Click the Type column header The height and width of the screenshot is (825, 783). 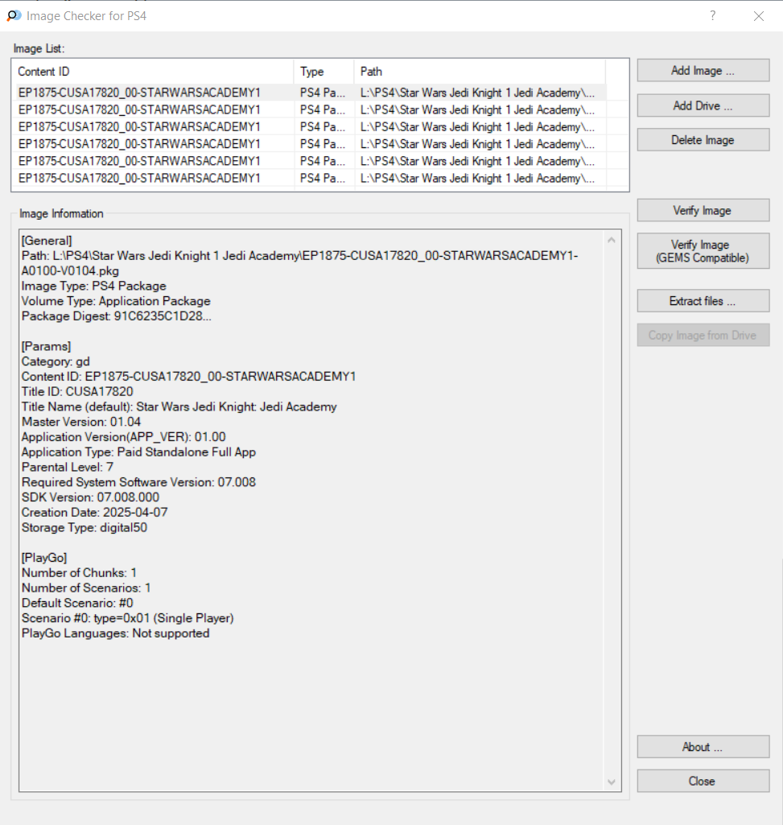[324, 72]
